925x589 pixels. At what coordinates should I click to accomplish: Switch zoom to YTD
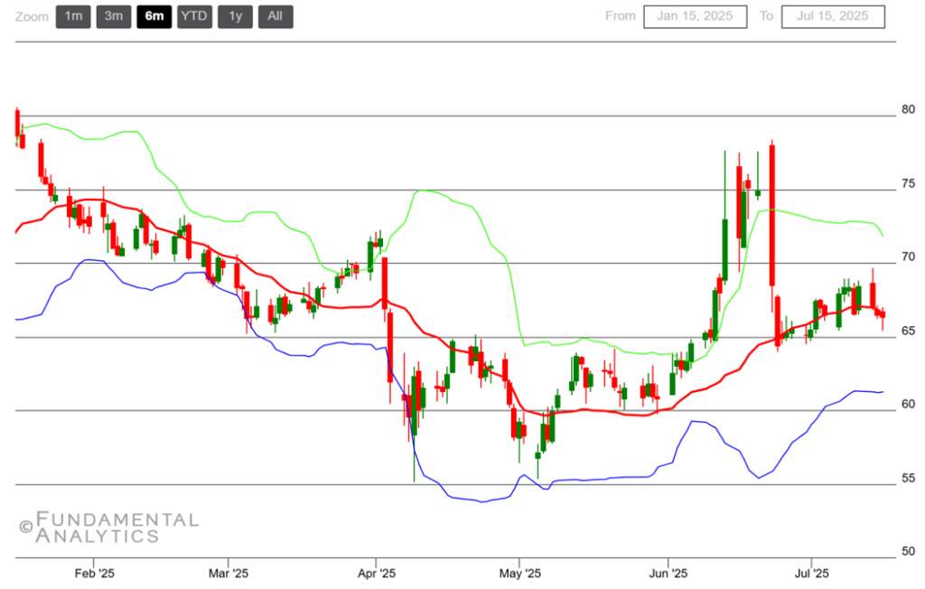194,16
